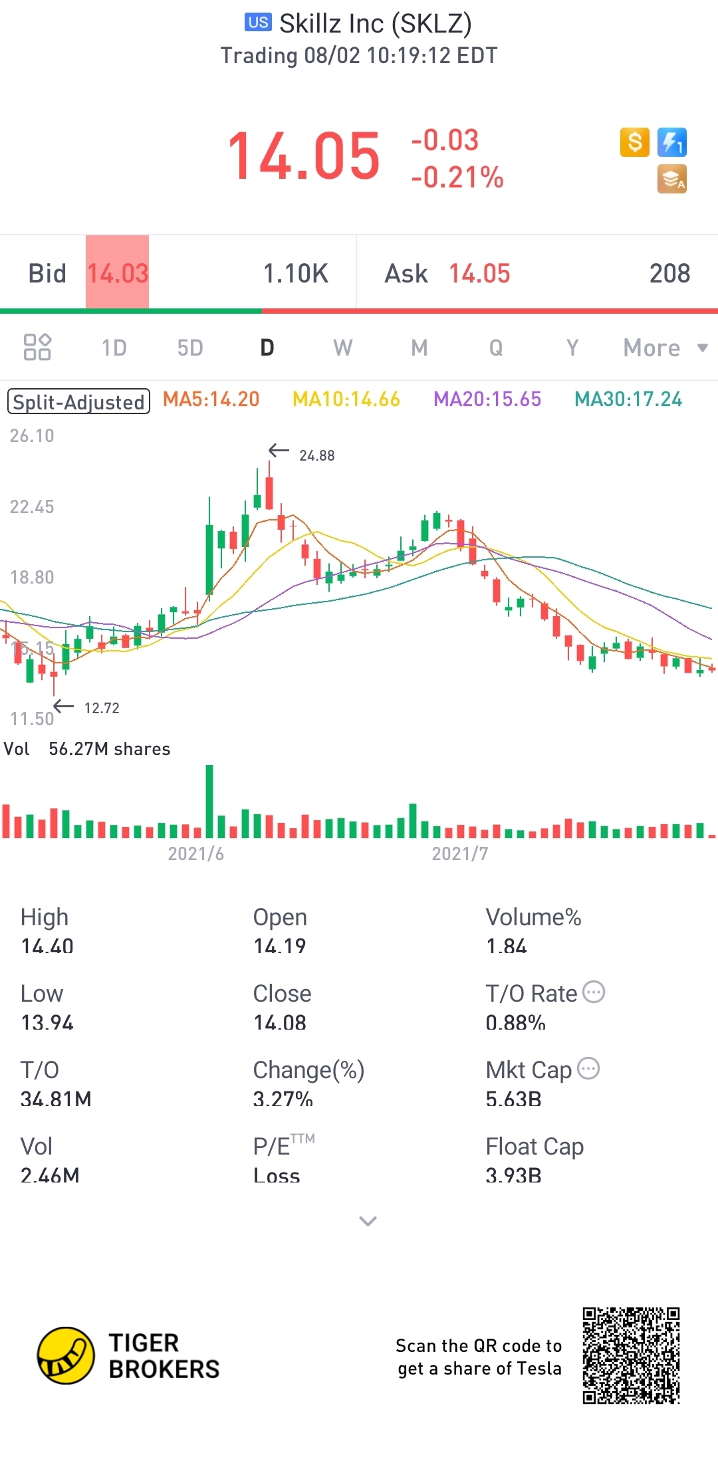This screenshot has height=1461, width=718.
Task: Tap the Change(%) value 3.27%
Action: coord(283,1099)
